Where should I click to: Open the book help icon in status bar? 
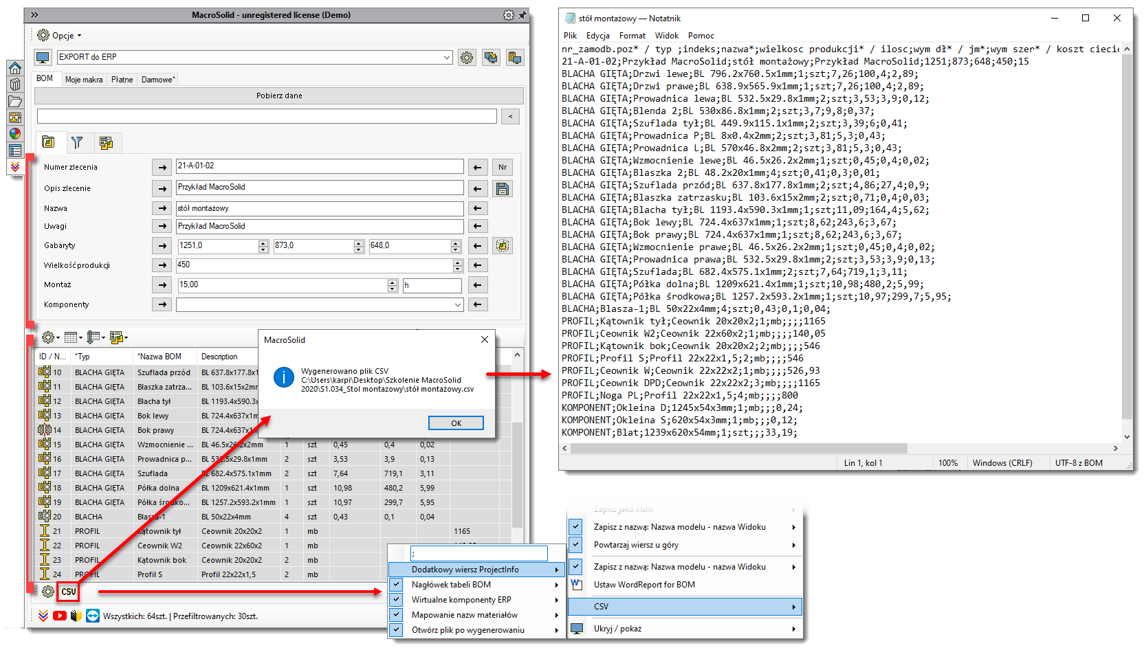coord(76,616)
